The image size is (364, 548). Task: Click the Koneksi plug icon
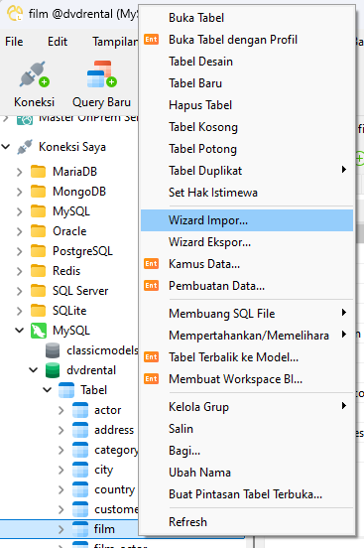pyautogui.click(x=35, y=74)
